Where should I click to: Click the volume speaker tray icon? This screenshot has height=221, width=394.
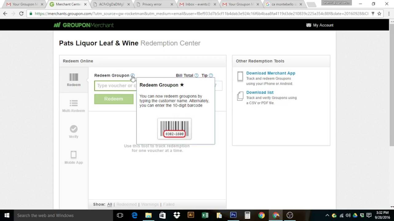coord(348,215)
